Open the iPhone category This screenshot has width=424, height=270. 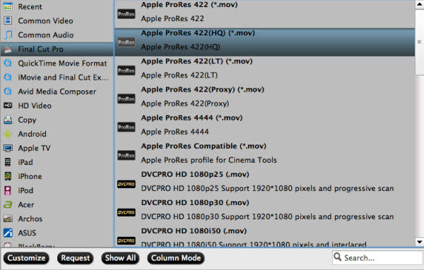point(57,176)
